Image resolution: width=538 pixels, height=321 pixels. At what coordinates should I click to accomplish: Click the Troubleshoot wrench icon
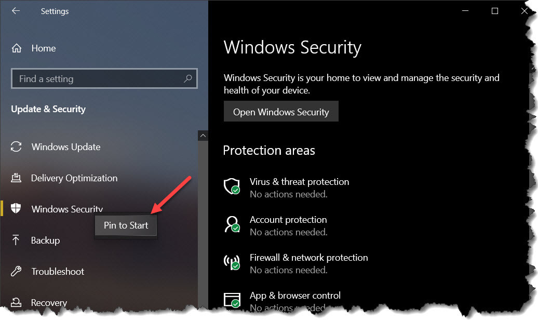tap(16, 271)
